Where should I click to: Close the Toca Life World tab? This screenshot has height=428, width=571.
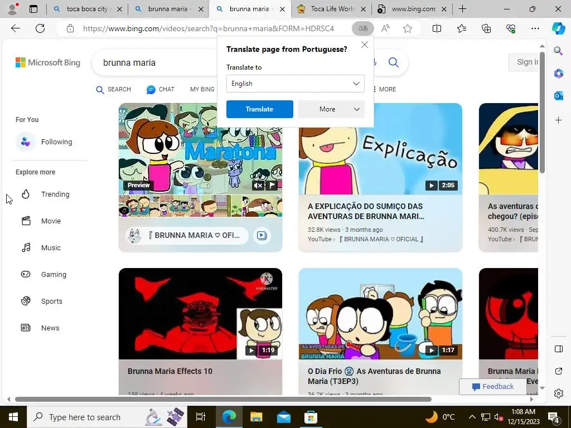tap(363, 9)
